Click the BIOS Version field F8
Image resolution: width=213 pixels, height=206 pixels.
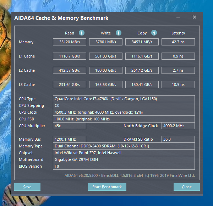click(x=124, y=166)
